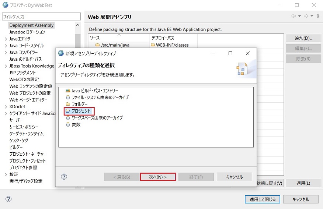Select ビルダー in the tree
This screenshot has height=209, width=323.
pos(16,147)
